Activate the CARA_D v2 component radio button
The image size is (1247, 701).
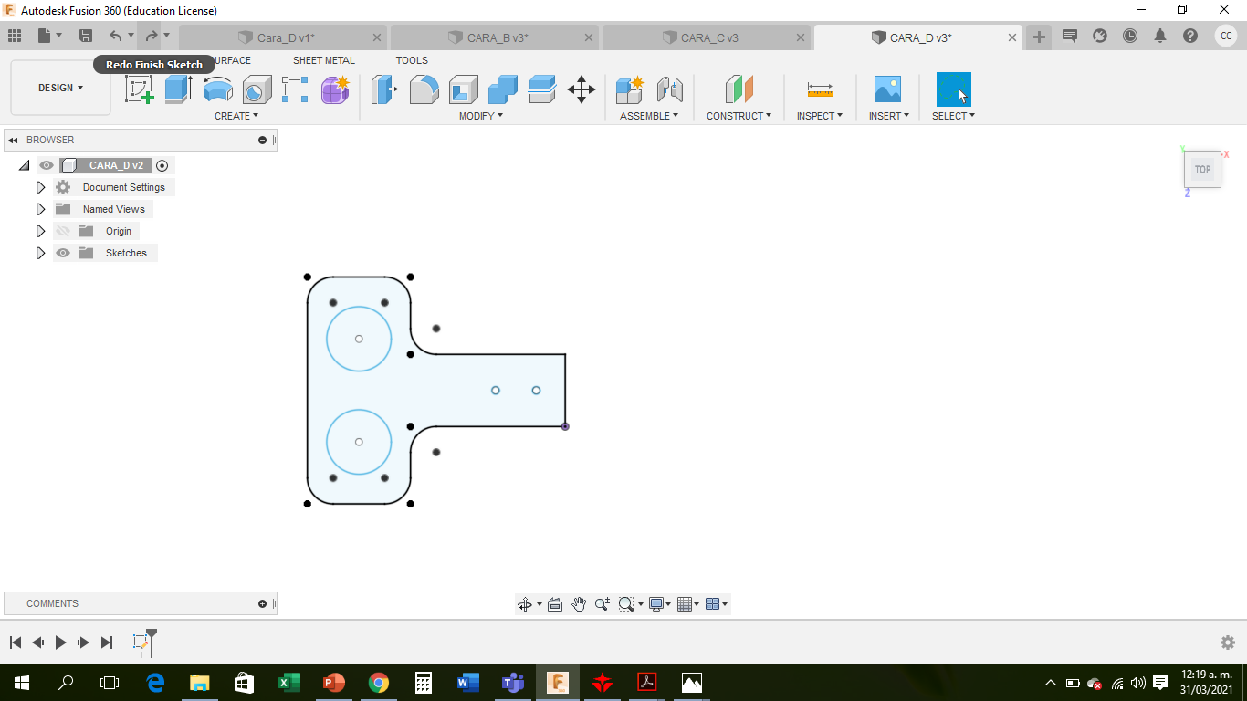162,165
